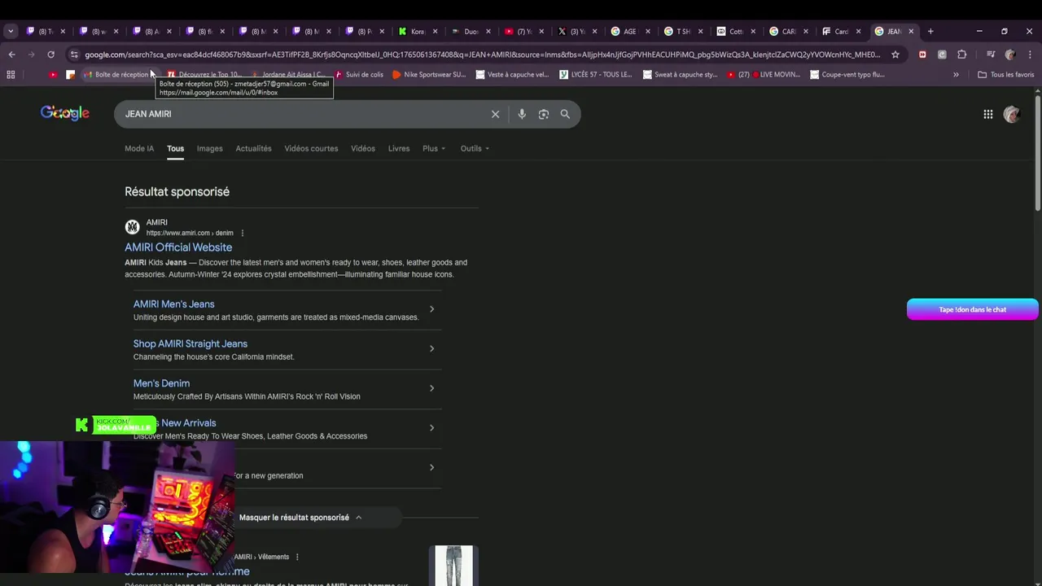Click the address bar URL
Screen dimensions: 1042x586
pos(482,55)
